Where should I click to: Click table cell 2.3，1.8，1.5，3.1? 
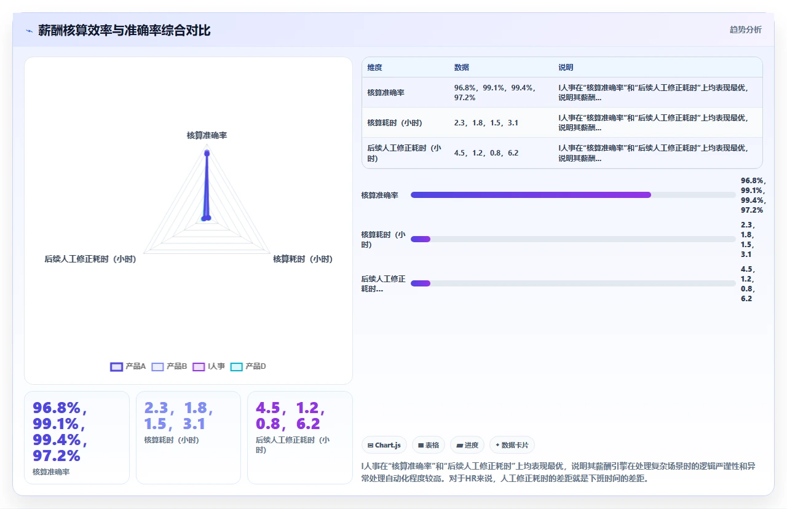(486, 123)
